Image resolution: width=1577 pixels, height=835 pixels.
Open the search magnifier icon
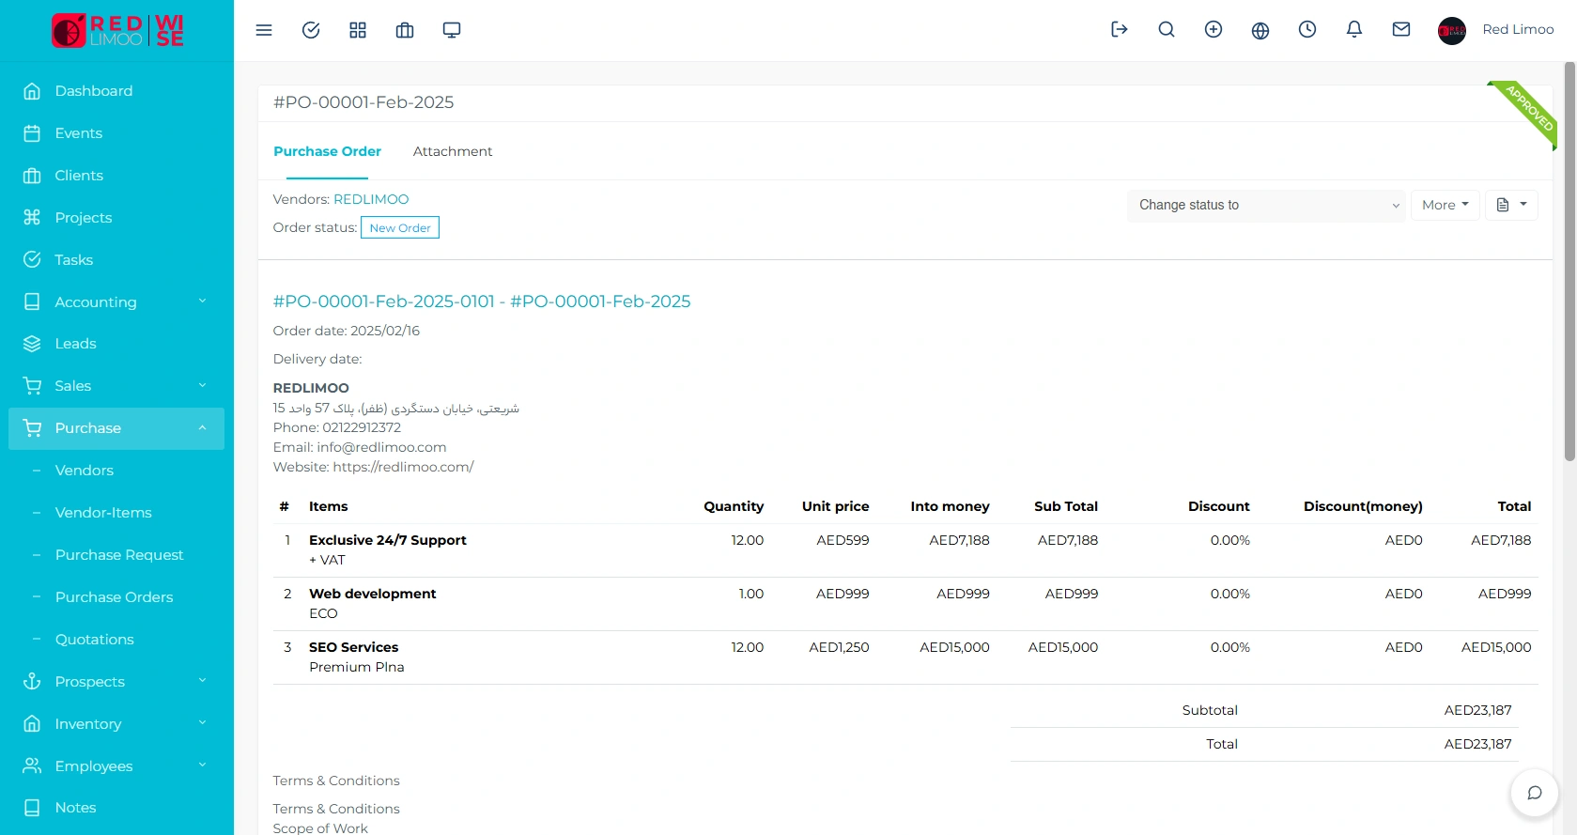coord(1167,29)
